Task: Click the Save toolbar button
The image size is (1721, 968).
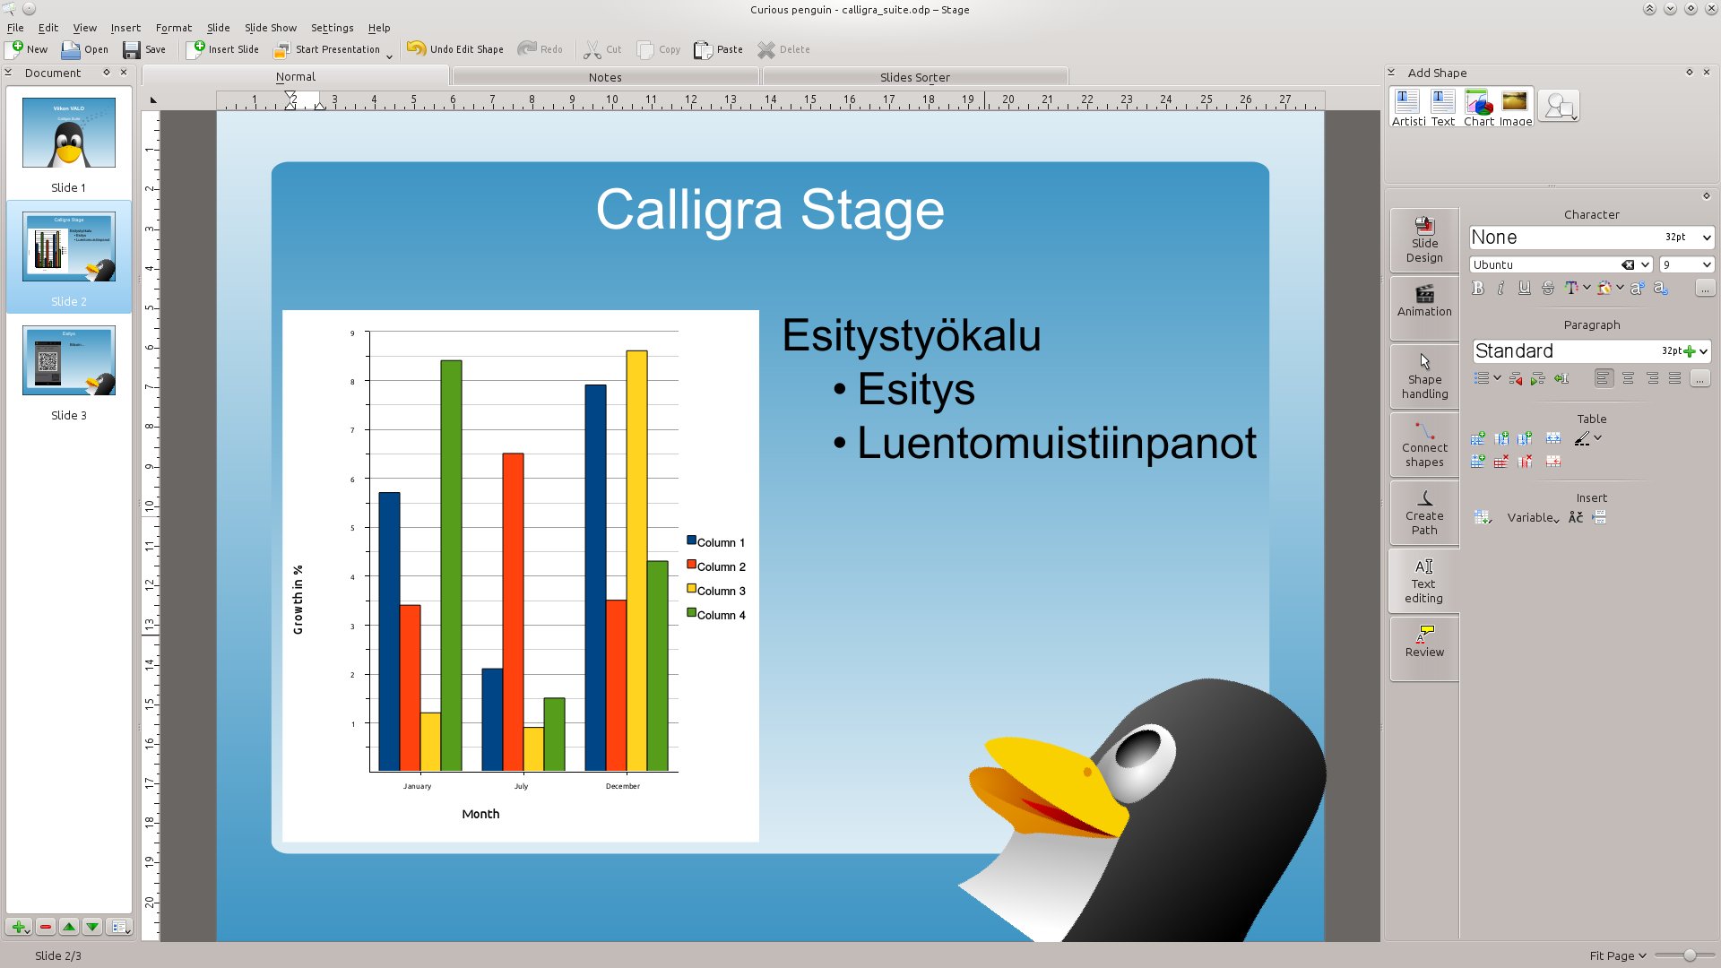Action: pyautogui.click(x=144, y=49)
